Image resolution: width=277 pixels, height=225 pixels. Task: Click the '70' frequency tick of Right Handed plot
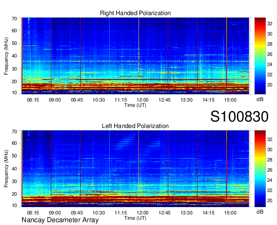14,19
